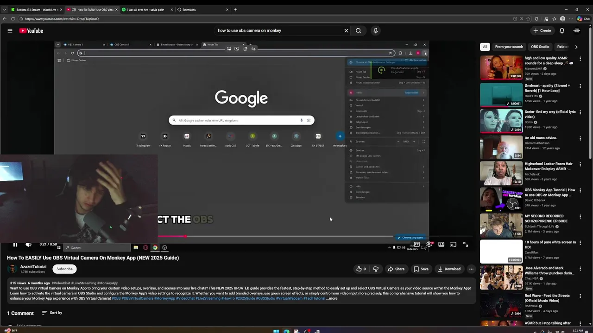Select the From your search chip

tap(509, 47)
